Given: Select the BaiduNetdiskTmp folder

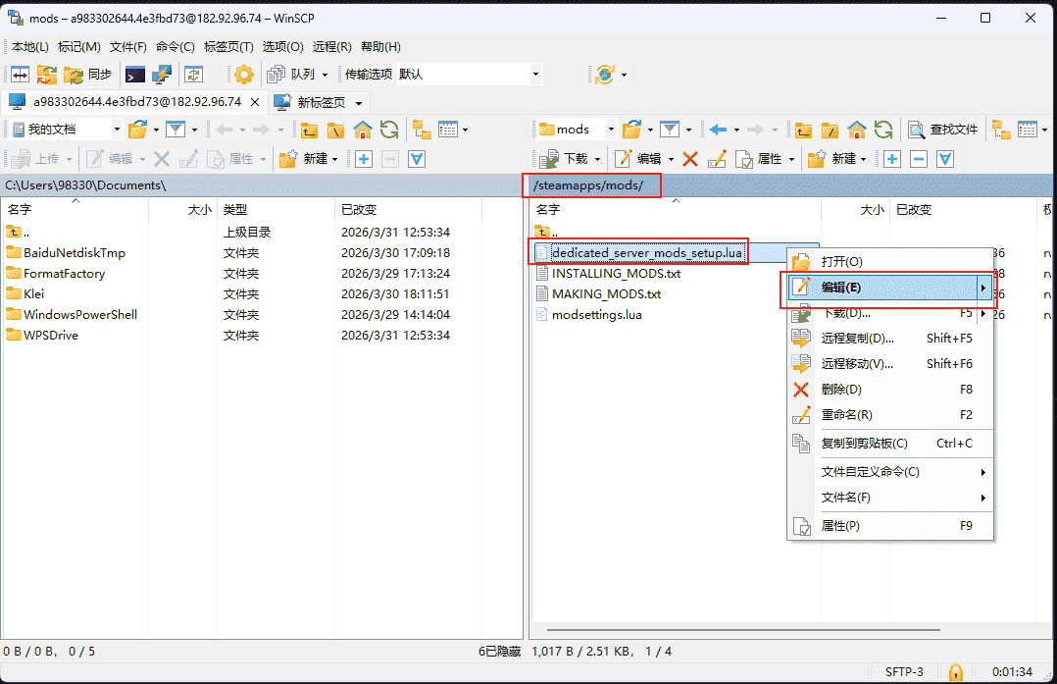Looking at the screenshot, I should pyautogui.click(x=75, y=253).
